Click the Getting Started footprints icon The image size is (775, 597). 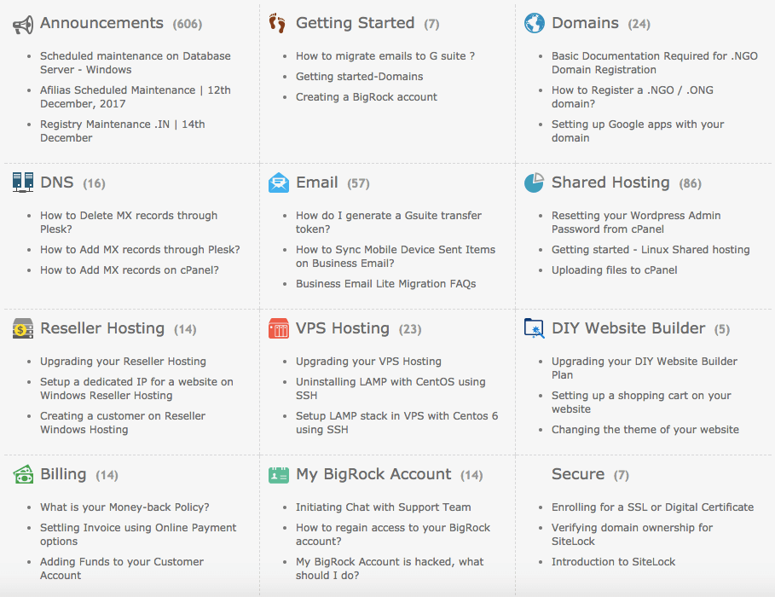point(278,23)
